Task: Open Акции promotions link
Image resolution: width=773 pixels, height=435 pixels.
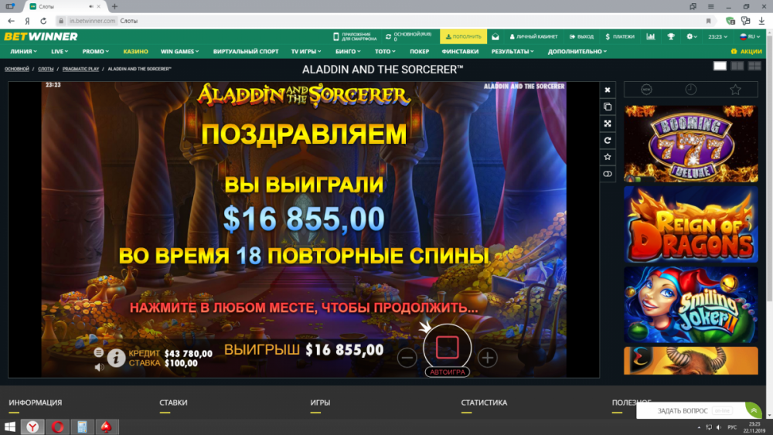Action: click(x=747, y=51)
